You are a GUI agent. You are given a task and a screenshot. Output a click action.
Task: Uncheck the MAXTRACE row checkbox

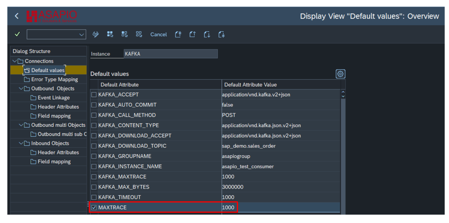pyautogui.click(x=94, y=208)
